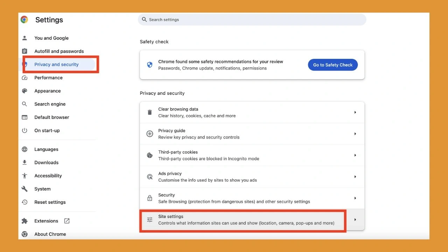Click 'Third-party cookies are blocked in Incognito mode'
Screen dimensions: 448x252
[x=209, y=159]
